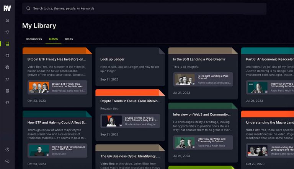Open the globe sidebar icon
The width and height of the screenshot is (294, 169).
click(x=7, y=68)
